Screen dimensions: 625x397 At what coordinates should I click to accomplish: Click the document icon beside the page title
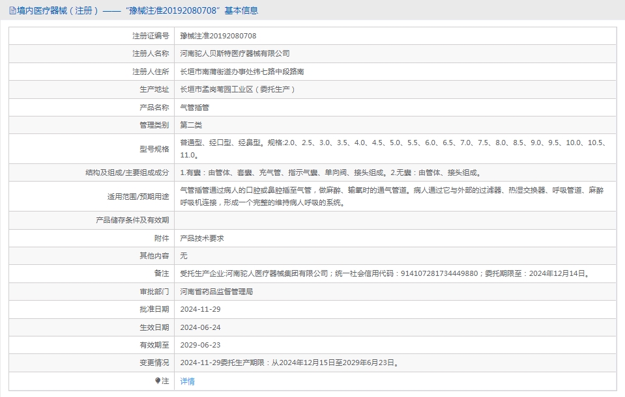pos(12,11)
